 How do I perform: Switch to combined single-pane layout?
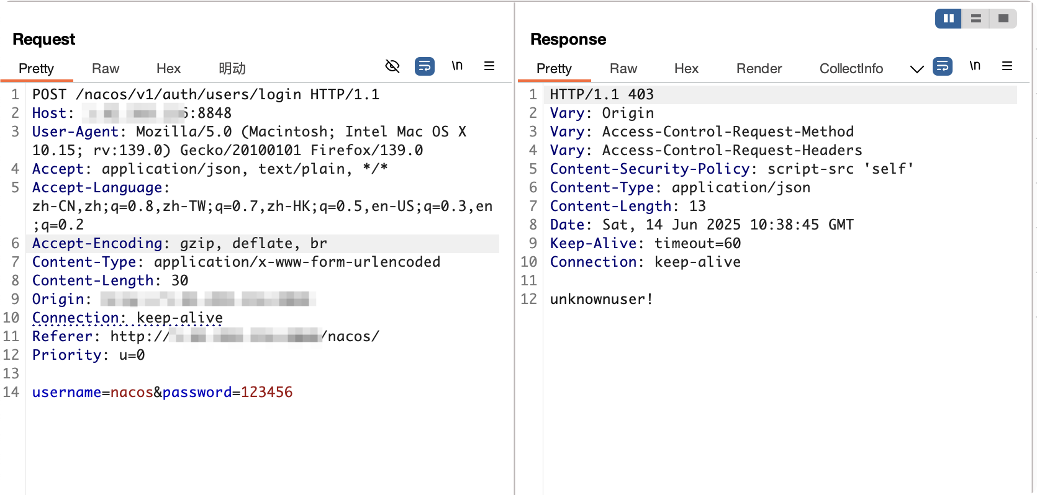click(x=1003, y=19)
